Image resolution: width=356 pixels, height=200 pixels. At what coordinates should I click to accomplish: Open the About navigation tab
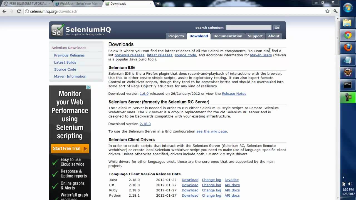click(x=274, y=36)
